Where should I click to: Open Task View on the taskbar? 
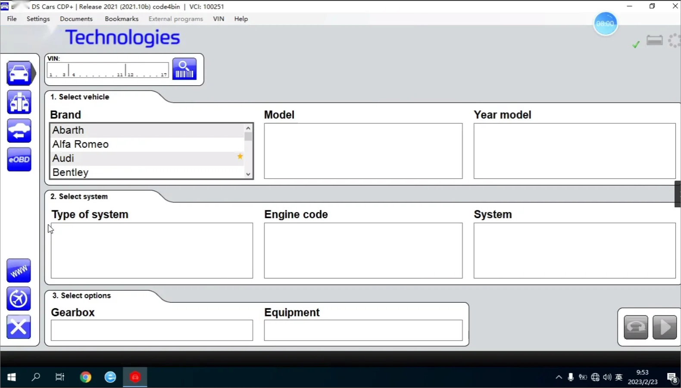60,377
